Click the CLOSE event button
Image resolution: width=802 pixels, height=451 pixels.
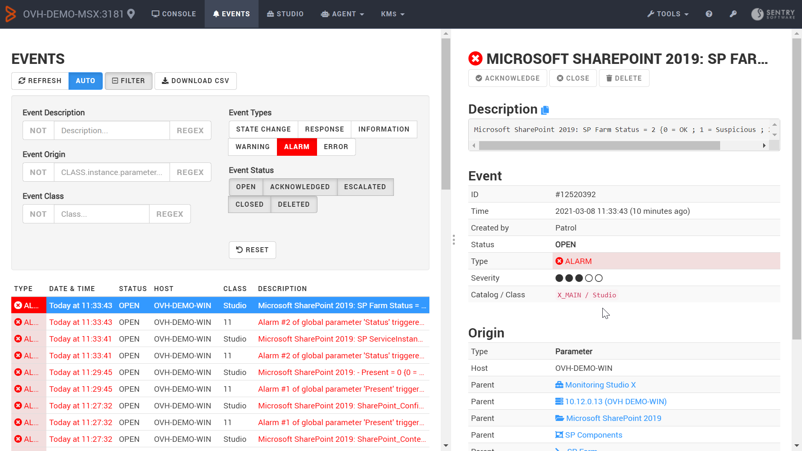(x=573, y=78)
